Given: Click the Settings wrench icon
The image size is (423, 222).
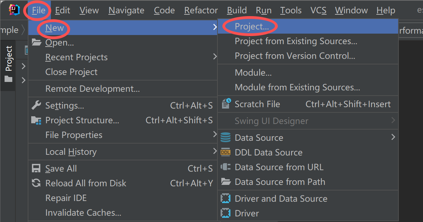Looking at the screenshot, I should tap(36, 105).
